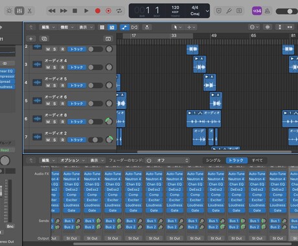Click the tracks area back arrow icon
The image size is (298, 246).
(32, 27)
